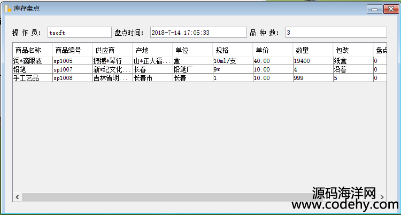
Task: Click the unit cell 盒
Action: tap(193, 61)
